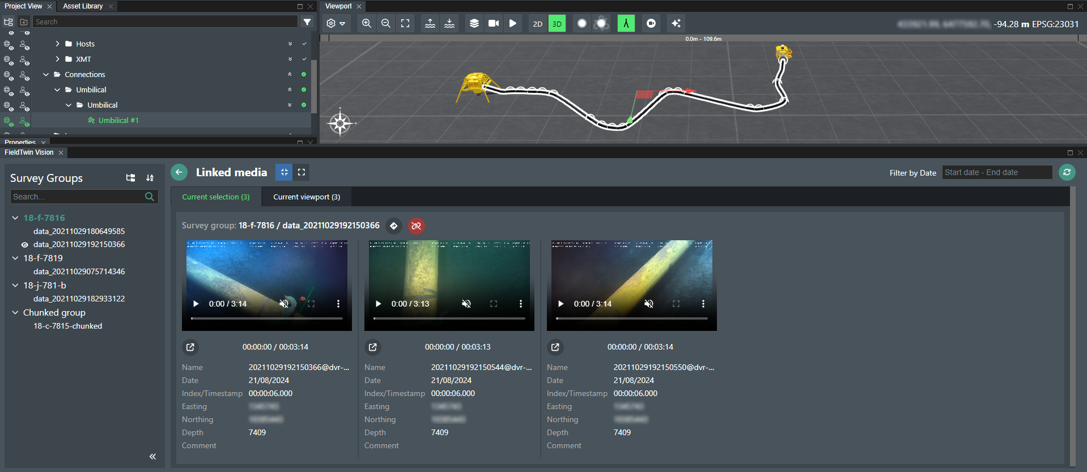Play the first video (0:00 / 3:14)

click(196, 304)
